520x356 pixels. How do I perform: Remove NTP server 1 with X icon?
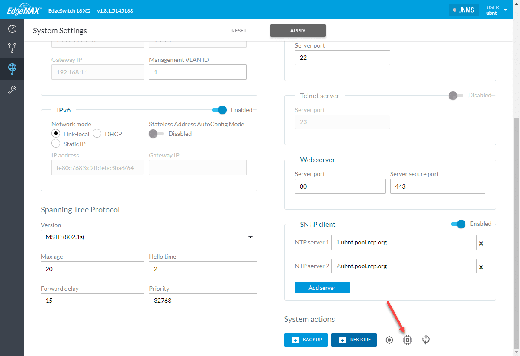pos(481,244)
